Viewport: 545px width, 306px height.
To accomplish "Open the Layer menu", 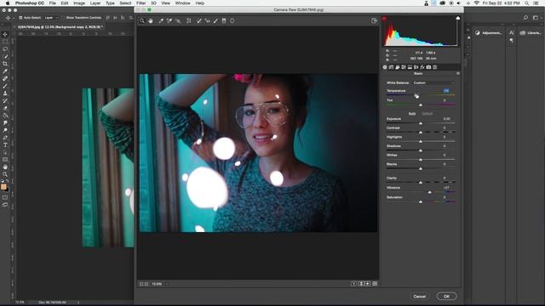I will click(x=95, y=3).
